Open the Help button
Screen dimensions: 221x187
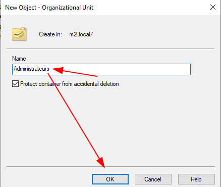(196, 179)
